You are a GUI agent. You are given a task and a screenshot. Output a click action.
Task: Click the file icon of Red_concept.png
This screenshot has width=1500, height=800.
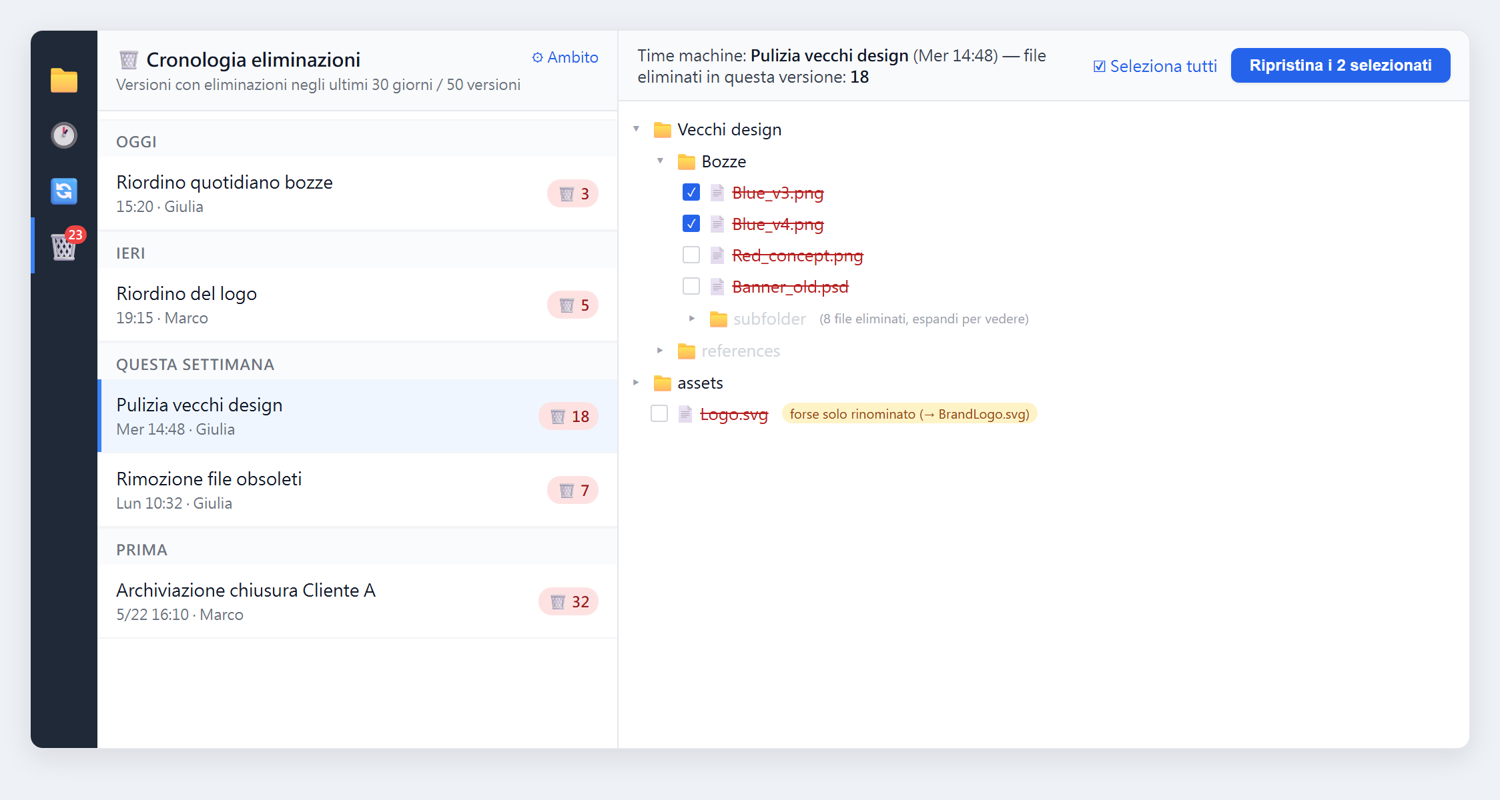(717, 255)
